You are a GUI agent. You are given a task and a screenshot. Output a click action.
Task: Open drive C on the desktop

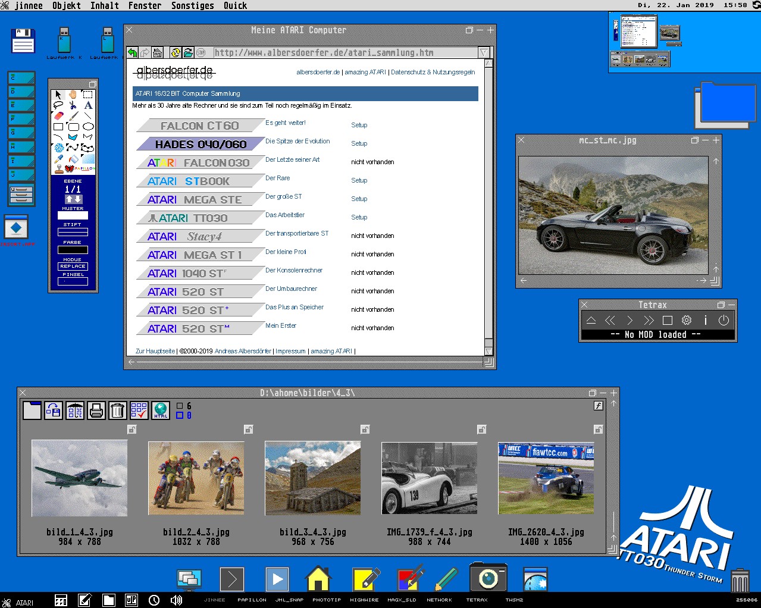pos(21,78)
